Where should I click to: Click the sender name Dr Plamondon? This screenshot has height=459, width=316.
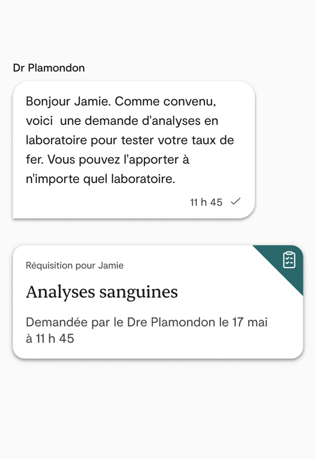pyautogui.click(x=48, y=68)
